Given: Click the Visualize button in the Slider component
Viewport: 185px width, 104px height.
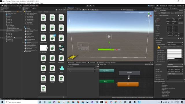Looking at the screenshot, I should click(175, 66).
